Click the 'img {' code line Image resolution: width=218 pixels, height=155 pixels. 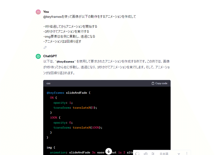[51, 147]
